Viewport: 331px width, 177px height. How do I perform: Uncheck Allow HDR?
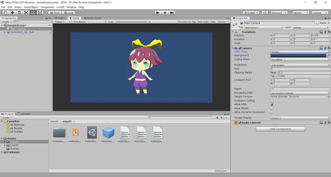(x=272, y=104)
